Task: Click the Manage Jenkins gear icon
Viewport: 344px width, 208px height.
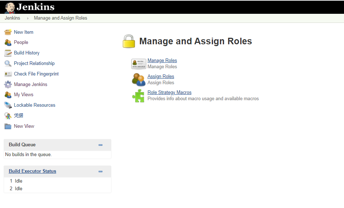Action: [x=8, y=85]
